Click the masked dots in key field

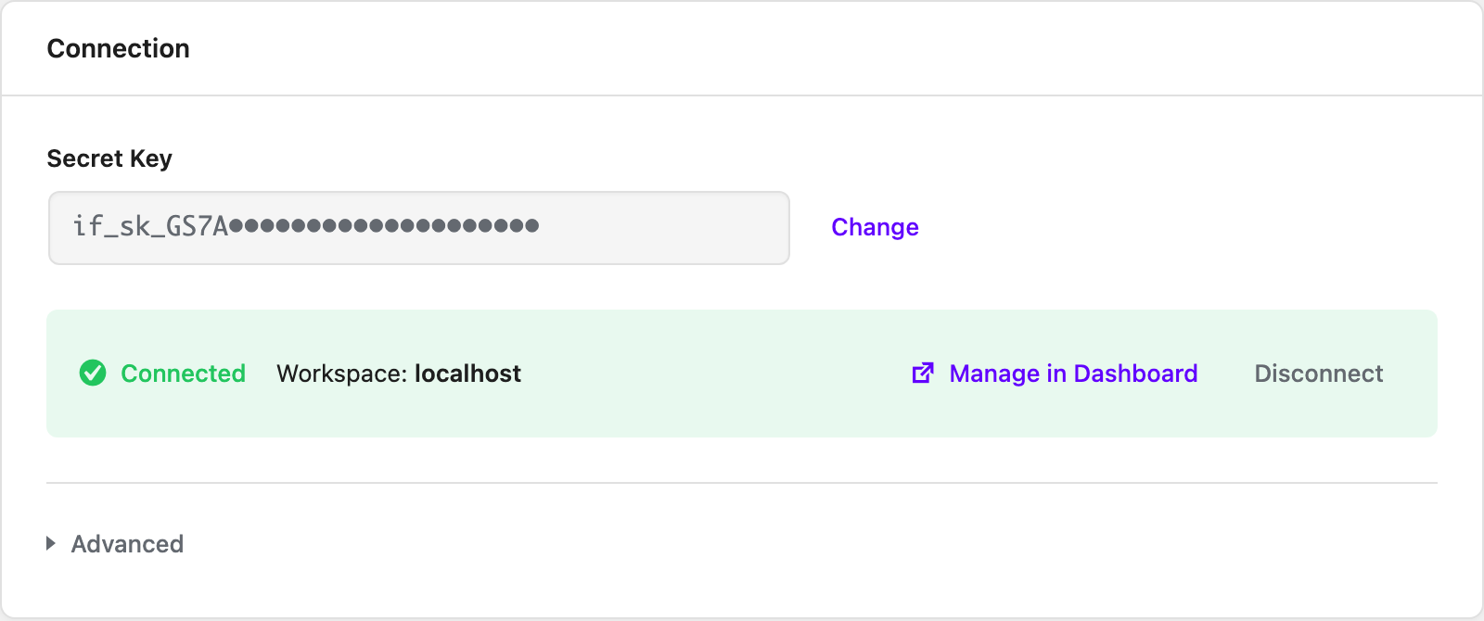tap(384, 225)
